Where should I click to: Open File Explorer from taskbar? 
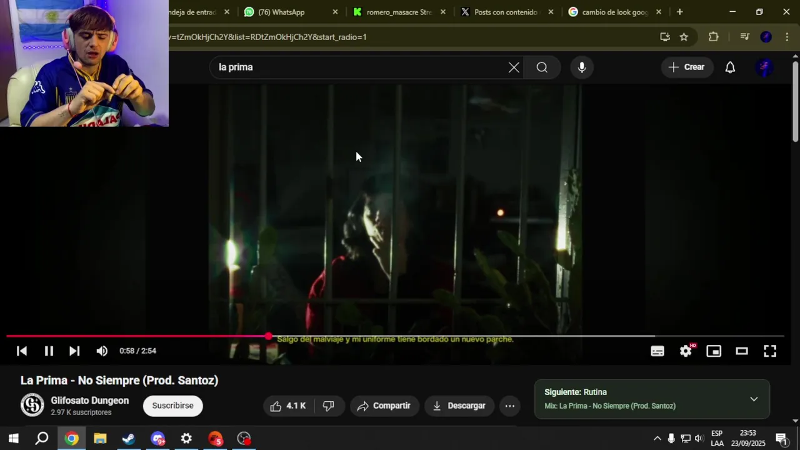[x=100, y=439]
